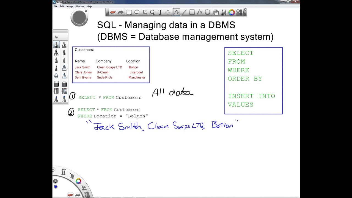Open the Copic color library swatches
Screen dimensions: 352x198
point(239,12)
